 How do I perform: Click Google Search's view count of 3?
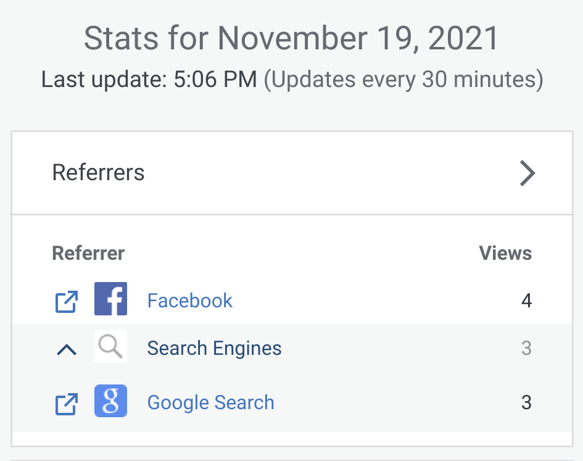[x=526, y=403]
